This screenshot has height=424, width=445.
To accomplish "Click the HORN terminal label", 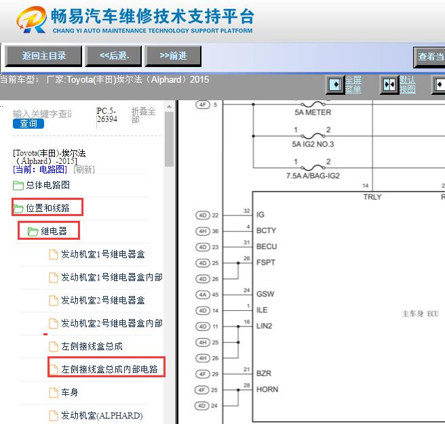I will (267, 389).
